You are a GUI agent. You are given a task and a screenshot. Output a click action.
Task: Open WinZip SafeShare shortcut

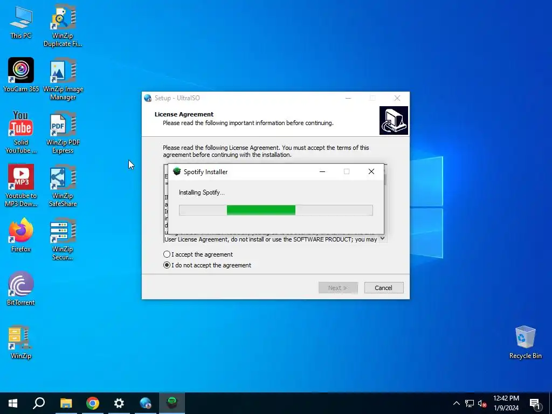coord(63,186)
